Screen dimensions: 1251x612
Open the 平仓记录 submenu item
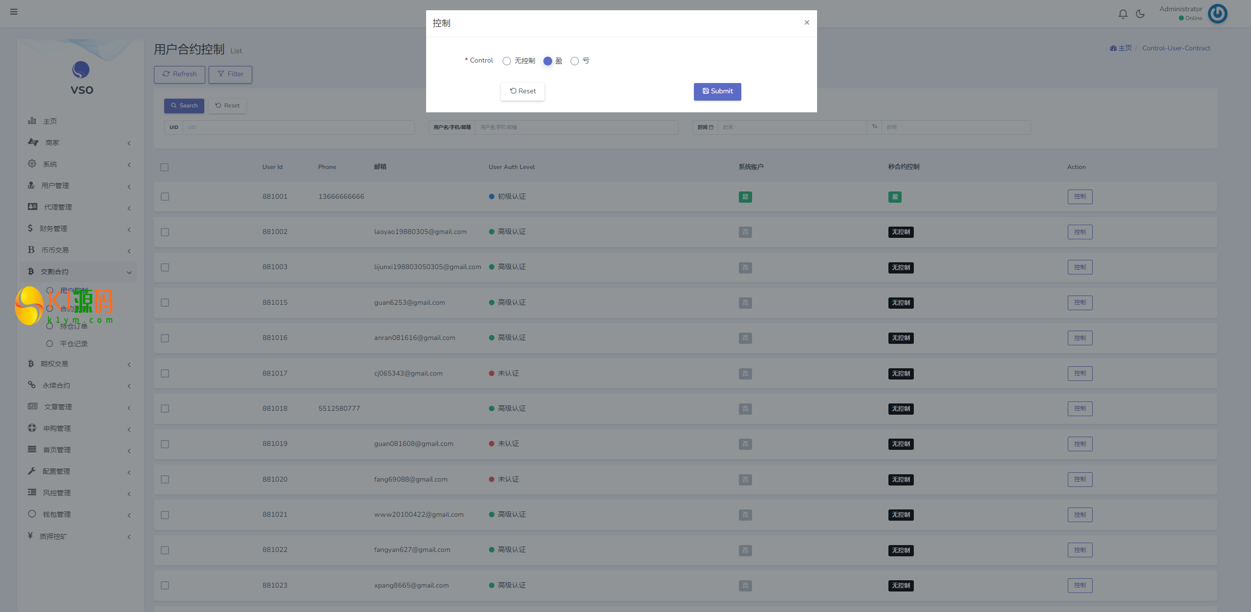[73, 344]
